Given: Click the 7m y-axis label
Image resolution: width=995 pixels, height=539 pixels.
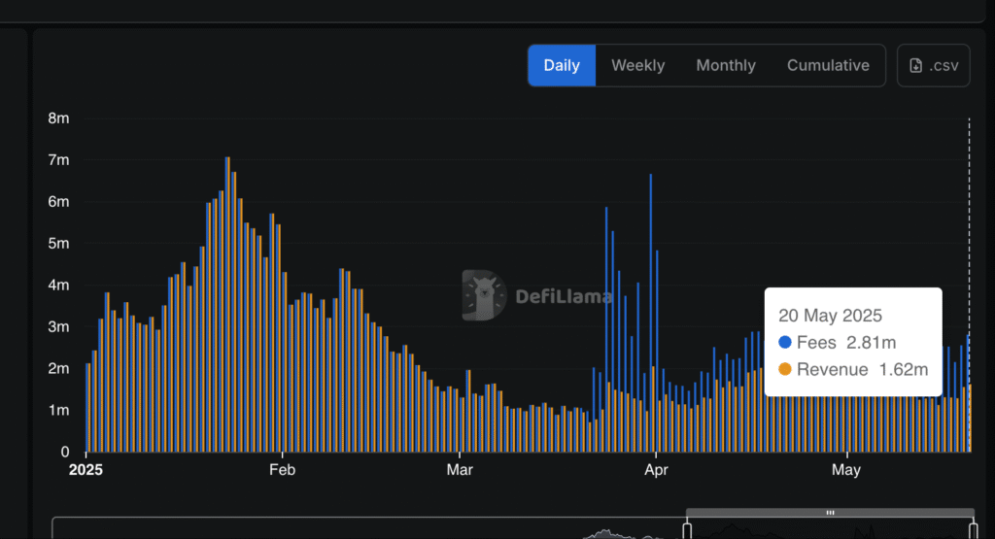Looking at the screenshot, I should click(58, 160).
